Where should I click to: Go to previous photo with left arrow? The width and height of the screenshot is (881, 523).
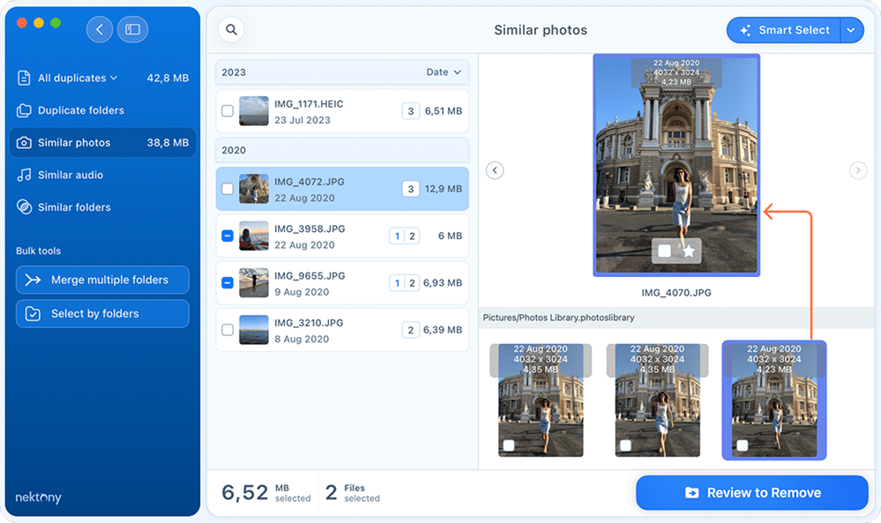(x=495, y=169)
